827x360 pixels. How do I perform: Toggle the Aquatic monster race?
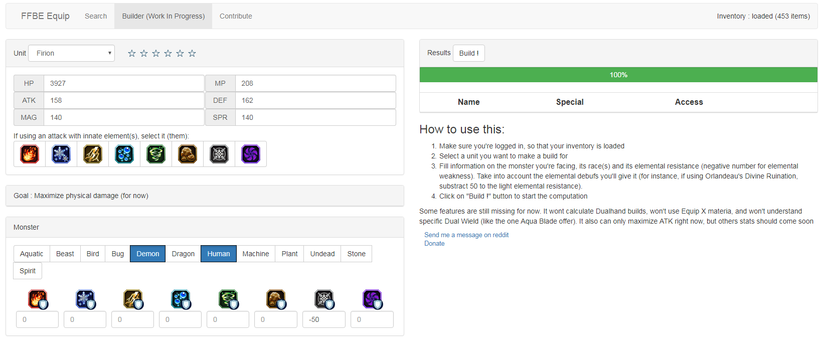(32, 254)
